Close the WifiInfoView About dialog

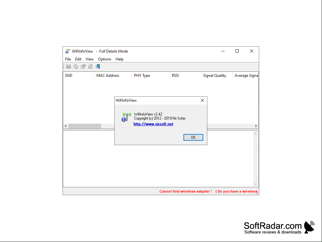point(202,100)
